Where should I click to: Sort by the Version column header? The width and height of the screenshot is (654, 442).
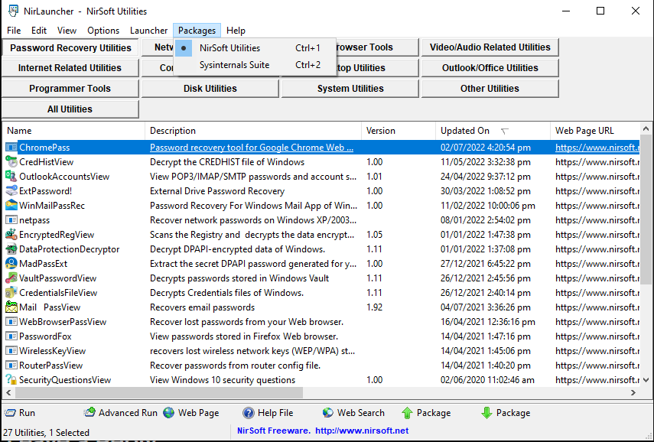399,131
